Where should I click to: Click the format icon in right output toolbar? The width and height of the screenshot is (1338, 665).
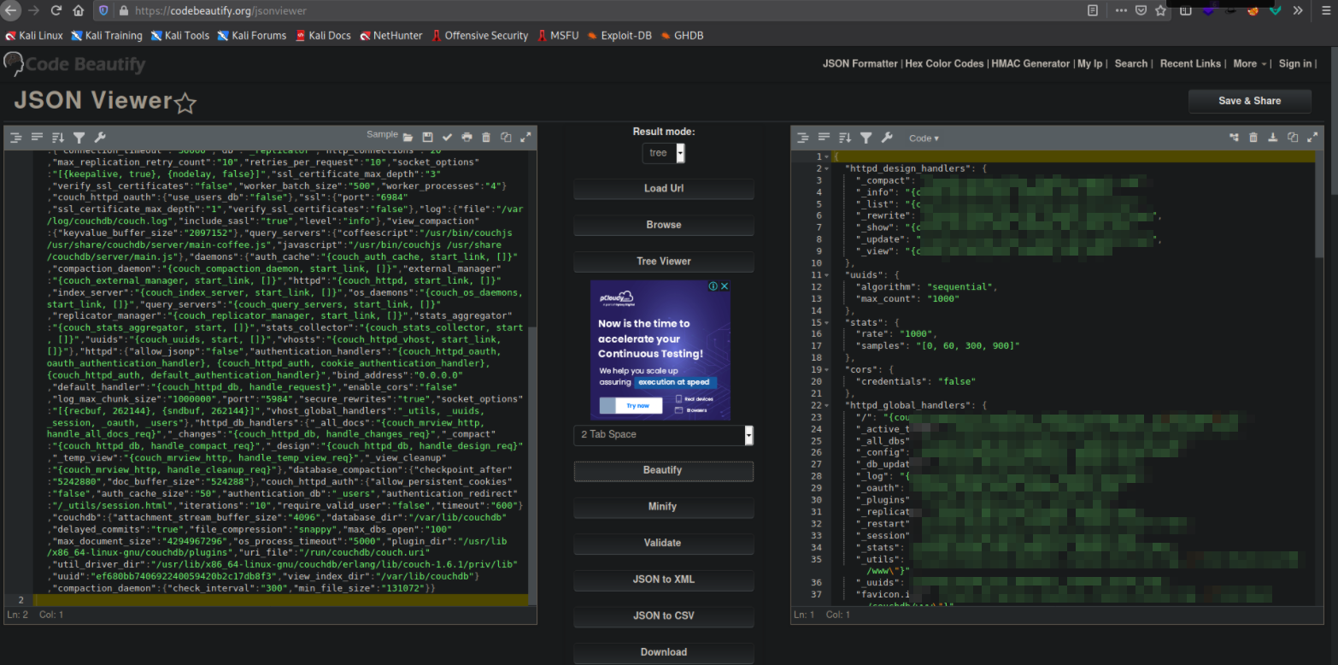[803, 138]
